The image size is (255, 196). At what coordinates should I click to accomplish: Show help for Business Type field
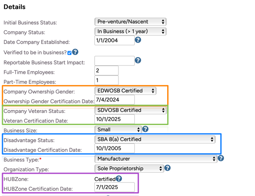(x=221, y=158)
